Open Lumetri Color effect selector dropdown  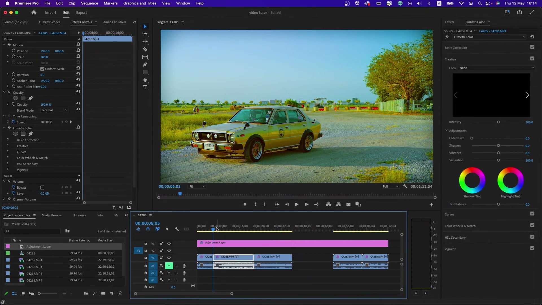click(x=489, y=37)
